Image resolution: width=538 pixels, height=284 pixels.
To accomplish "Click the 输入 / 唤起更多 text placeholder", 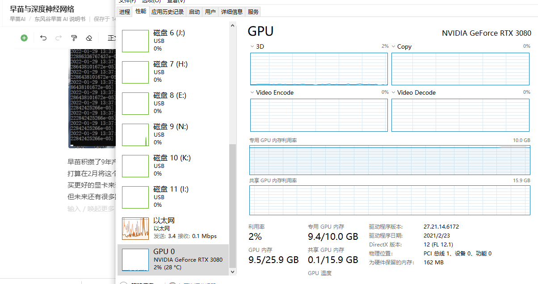I will pyautogui.click(x=91, y=209).
